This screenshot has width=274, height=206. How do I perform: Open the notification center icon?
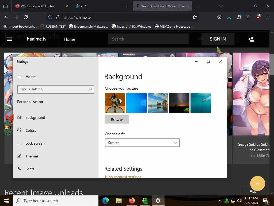[x=265, y=201]
